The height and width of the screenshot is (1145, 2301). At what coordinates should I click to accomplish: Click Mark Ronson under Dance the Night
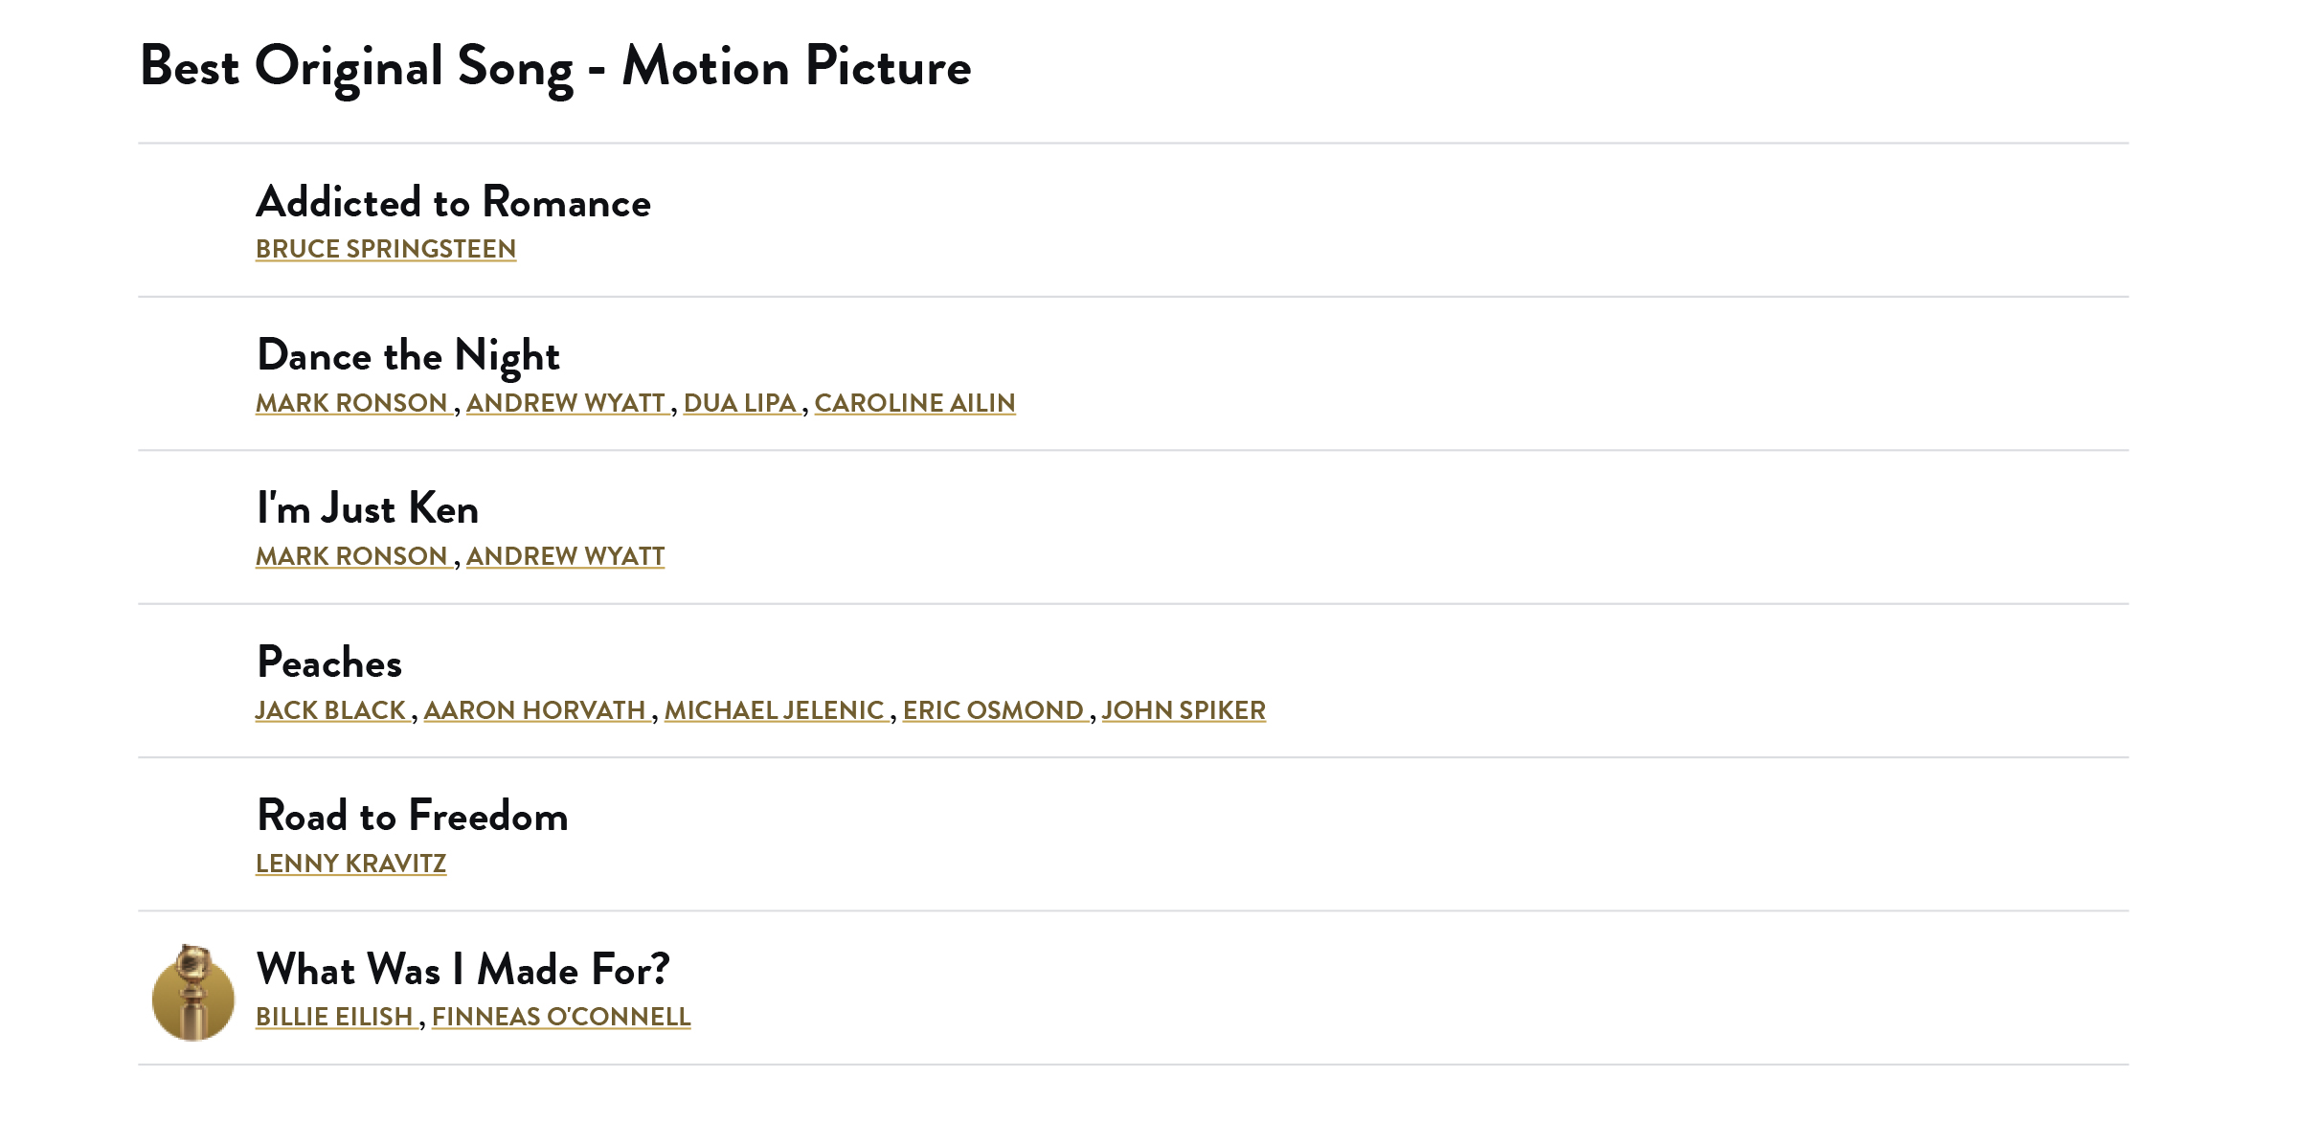[351, 403]
